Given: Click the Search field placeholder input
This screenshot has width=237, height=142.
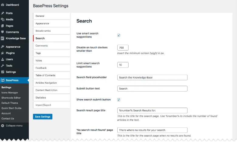Looking at the screenshot, I should point(152,78).
